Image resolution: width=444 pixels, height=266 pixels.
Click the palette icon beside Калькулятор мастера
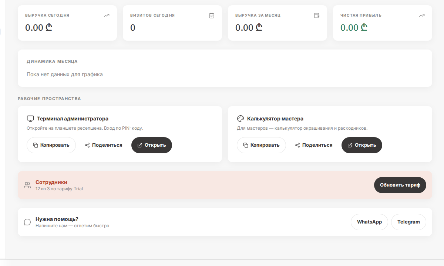[x=240, y=119]
